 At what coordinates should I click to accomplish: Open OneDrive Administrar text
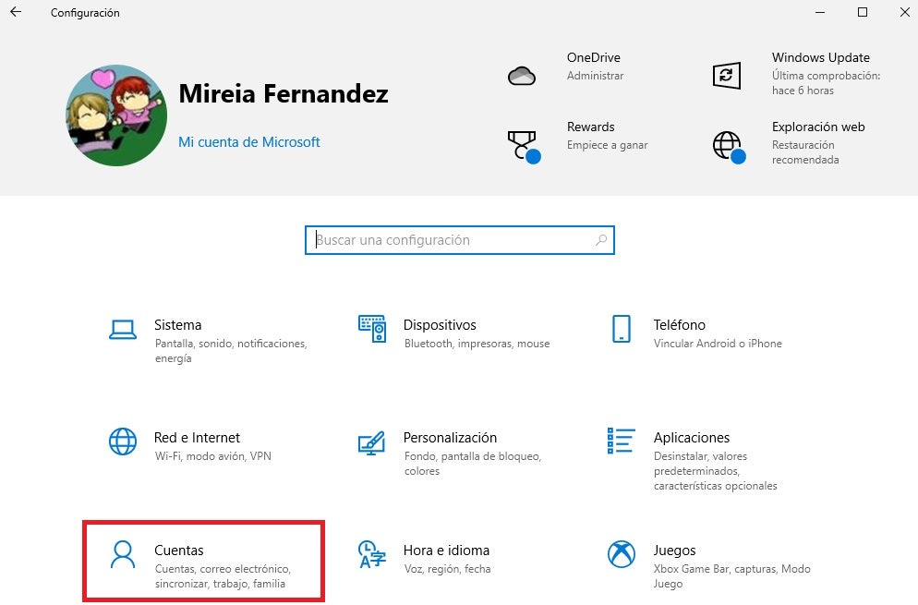click(595, 76)
